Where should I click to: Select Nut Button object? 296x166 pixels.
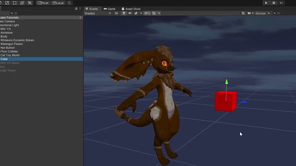[7, 48]
